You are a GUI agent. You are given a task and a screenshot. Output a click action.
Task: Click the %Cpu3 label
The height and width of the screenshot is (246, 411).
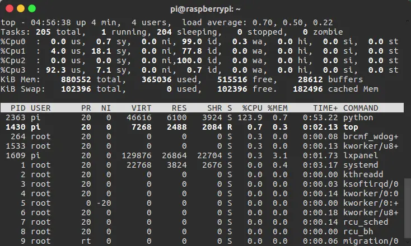pos(13,70)
